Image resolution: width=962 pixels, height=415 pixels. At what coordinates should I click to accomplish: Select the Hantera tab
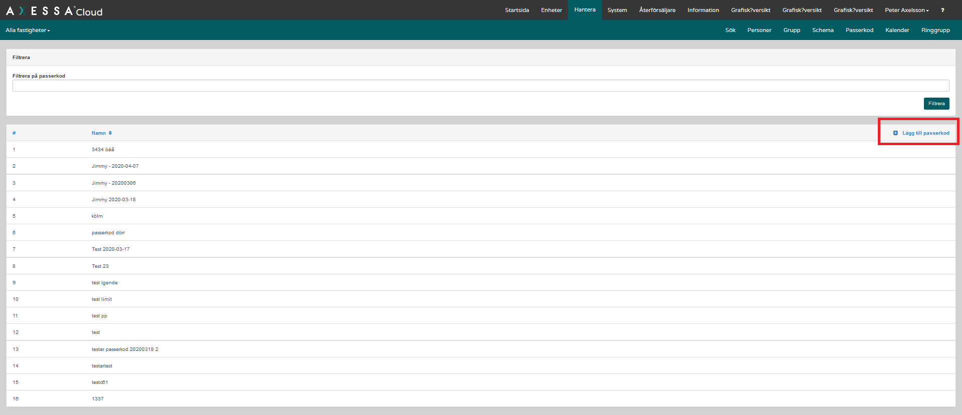pos(585,10)
